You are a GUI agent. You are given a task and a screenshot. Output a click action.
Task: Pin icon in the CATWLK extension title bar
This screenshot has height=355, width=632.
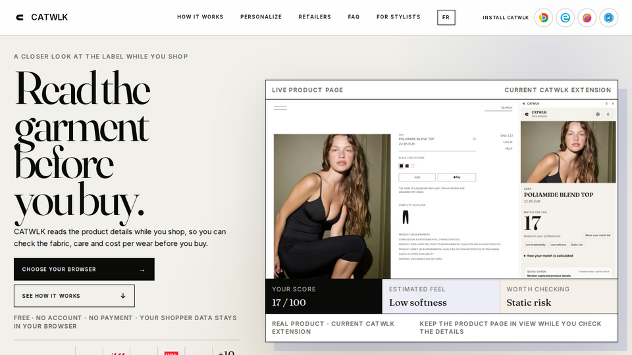606,103
